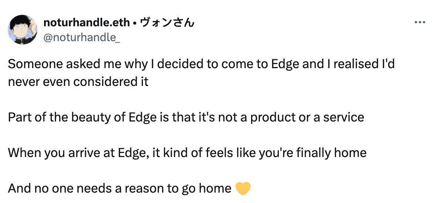Click the word 'Edge' in the first line
Screen dimensions: 436x203
[285, 64]
